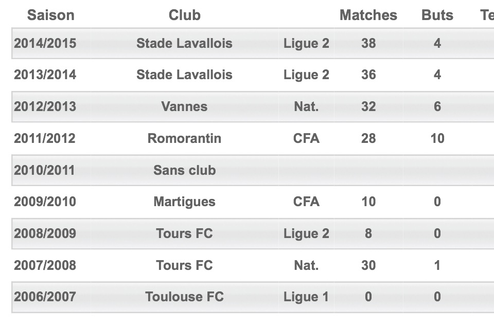Image resolution: width=494 pixels, height=329 pixels.
Task: Click the 10 goals cell for Romorantin
Action: click(437, 138)
